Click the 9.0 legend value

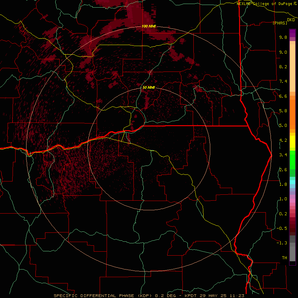(x=283, y=52)
